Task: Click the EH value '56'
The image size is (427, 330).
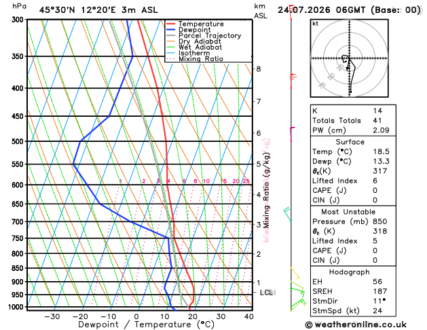Action: [377, 282]
